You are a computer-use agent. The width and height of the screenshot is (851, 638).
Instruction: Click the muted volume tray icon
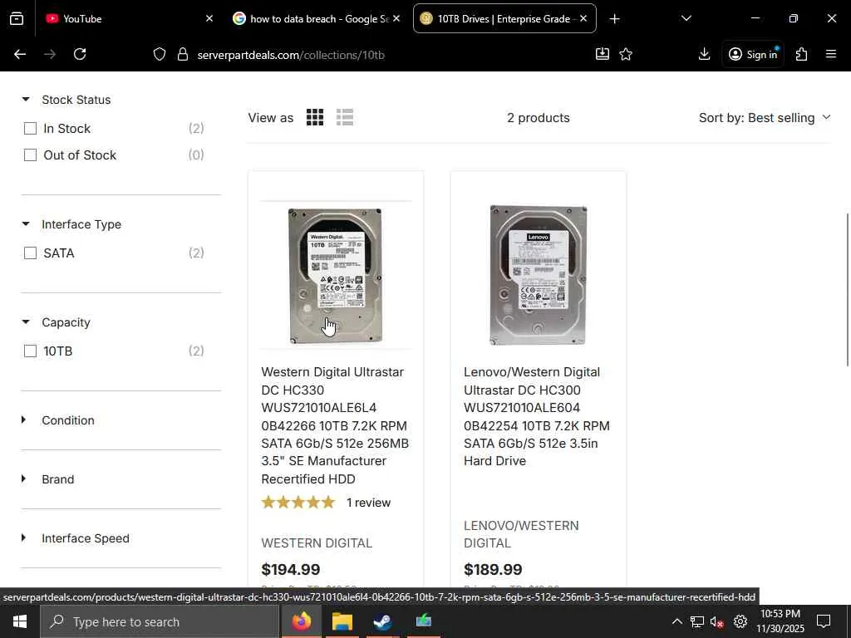[717, 621]
